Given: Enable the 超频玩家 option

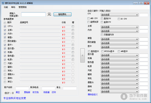Looking at the screenshot, I should click(88, 22).
